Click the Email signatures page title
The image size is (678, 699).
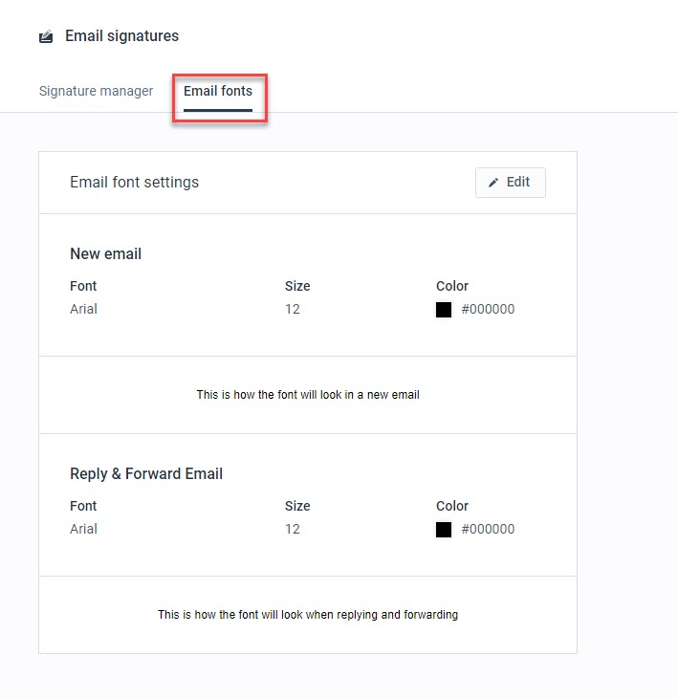121,35
